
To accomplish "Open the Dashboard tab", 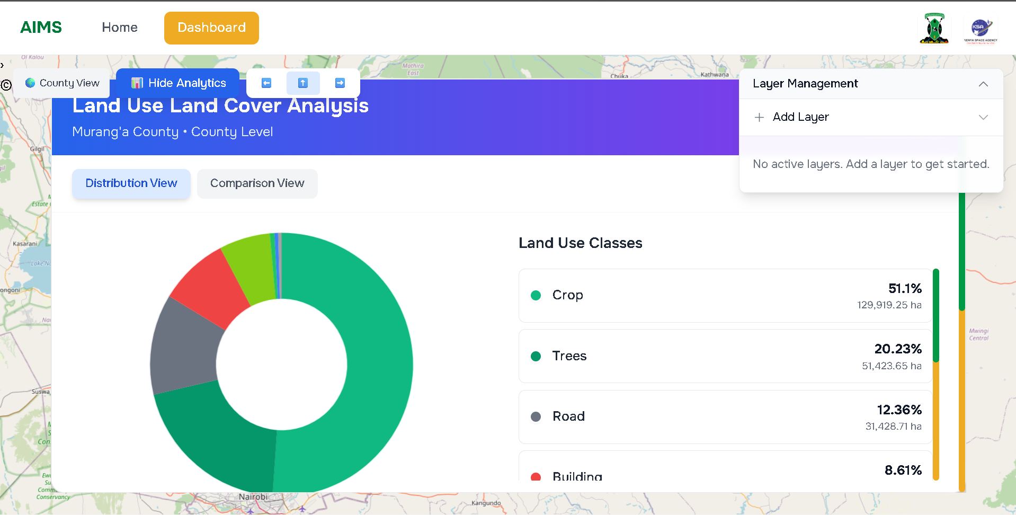I will pyautogui.click(x=211, y=28).
